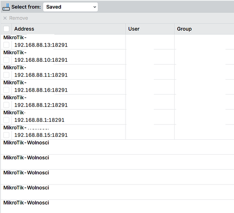This screenshot has width=234, height=213.
Task: Select the address 192.168.88.10:18291
Action: pyautogui.click(x=41, y=60)
